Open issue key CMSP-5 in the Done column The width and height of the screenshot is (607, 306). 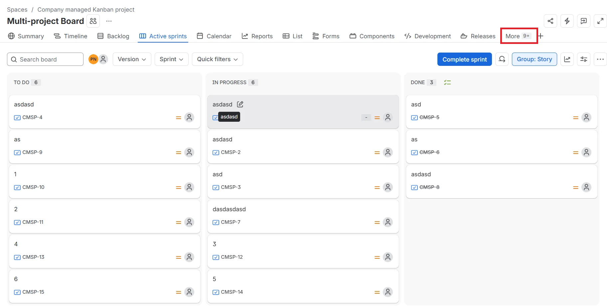(x=429, y=117)
